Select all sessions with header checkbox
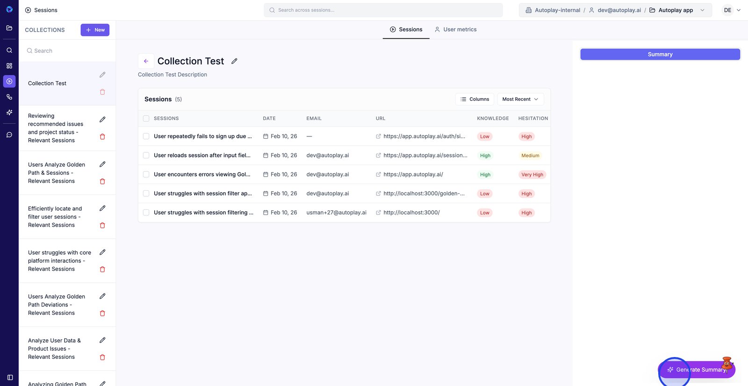 146,119
